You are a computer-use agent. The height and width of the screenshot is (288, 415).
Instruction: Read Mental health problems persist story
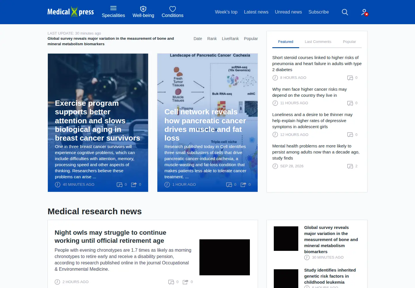[x=316, y=152]
